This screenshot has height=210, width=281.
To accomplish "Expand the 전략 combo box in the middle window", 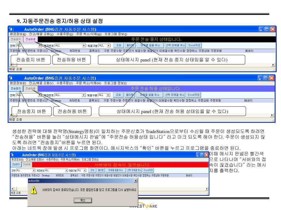I will [40, 95].
